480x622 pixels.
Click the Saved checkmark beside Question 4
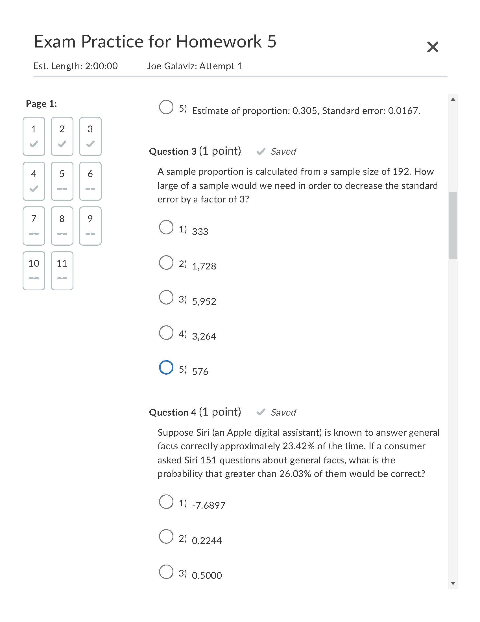[261, 412]
